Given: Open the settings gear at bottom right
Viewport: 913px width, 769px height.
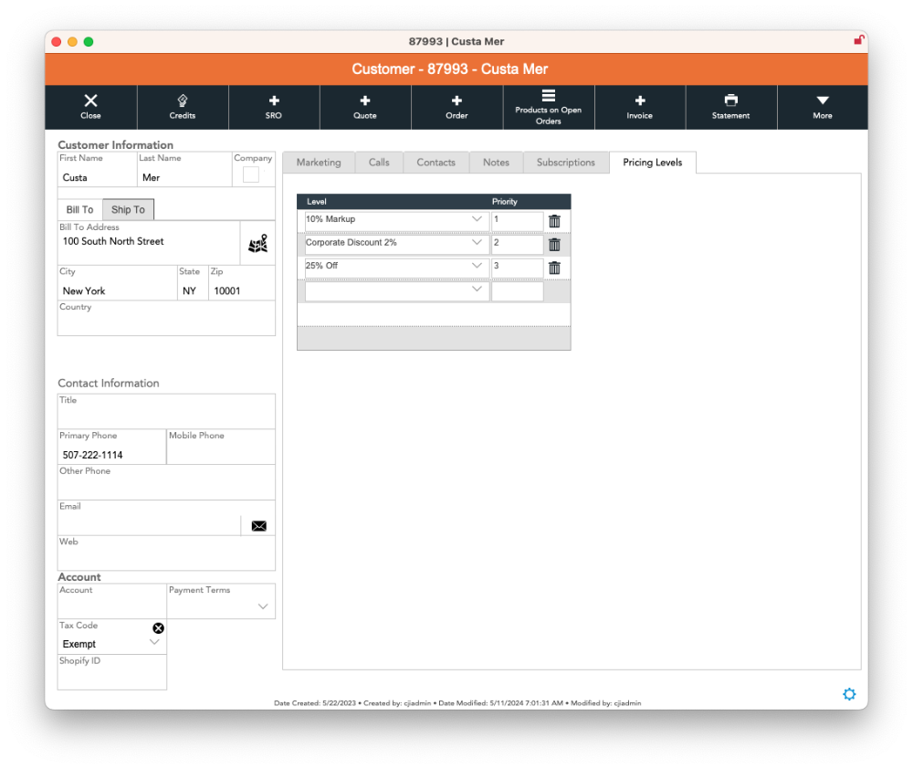Looking at the screenshot, I should point(849,694).
